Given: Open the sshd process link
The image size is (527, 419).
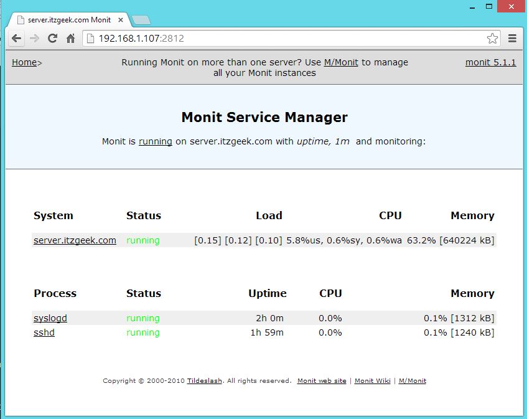Looking at the screenshot, I should (x=44, y=332).
